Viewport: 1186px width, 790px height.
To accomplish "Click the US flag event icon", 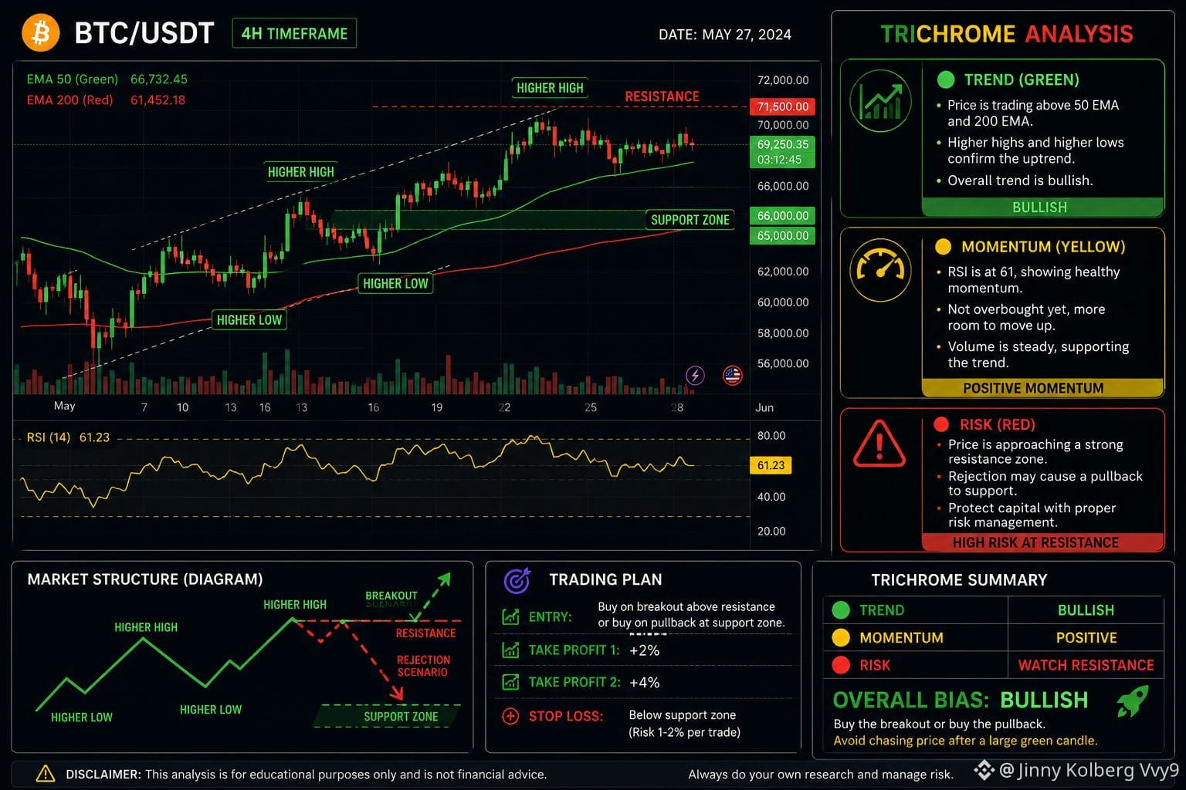I will 732,376.
